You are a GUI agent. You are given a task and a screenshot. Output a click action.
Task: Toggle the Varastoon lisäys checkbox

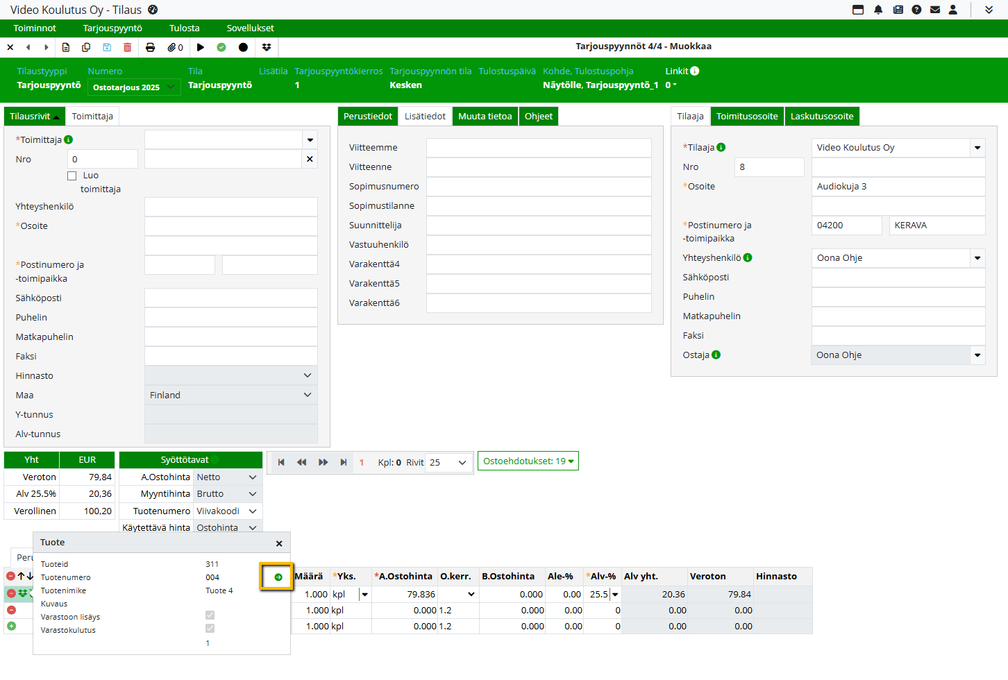[210, 615]
